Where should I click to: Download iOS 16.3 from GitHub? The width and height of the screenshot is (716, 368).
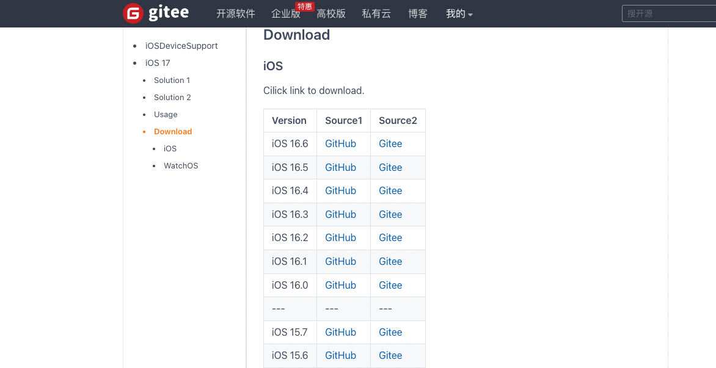click(340, 214)
